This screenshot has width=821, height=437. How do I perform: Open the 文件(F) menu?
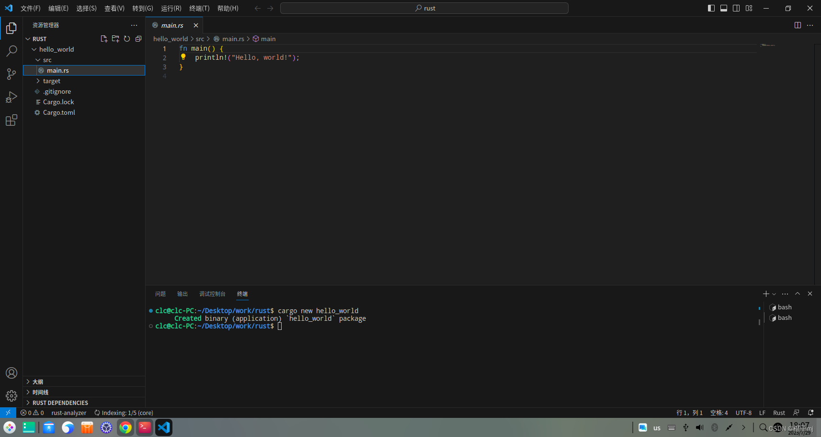tap(31, 8)
